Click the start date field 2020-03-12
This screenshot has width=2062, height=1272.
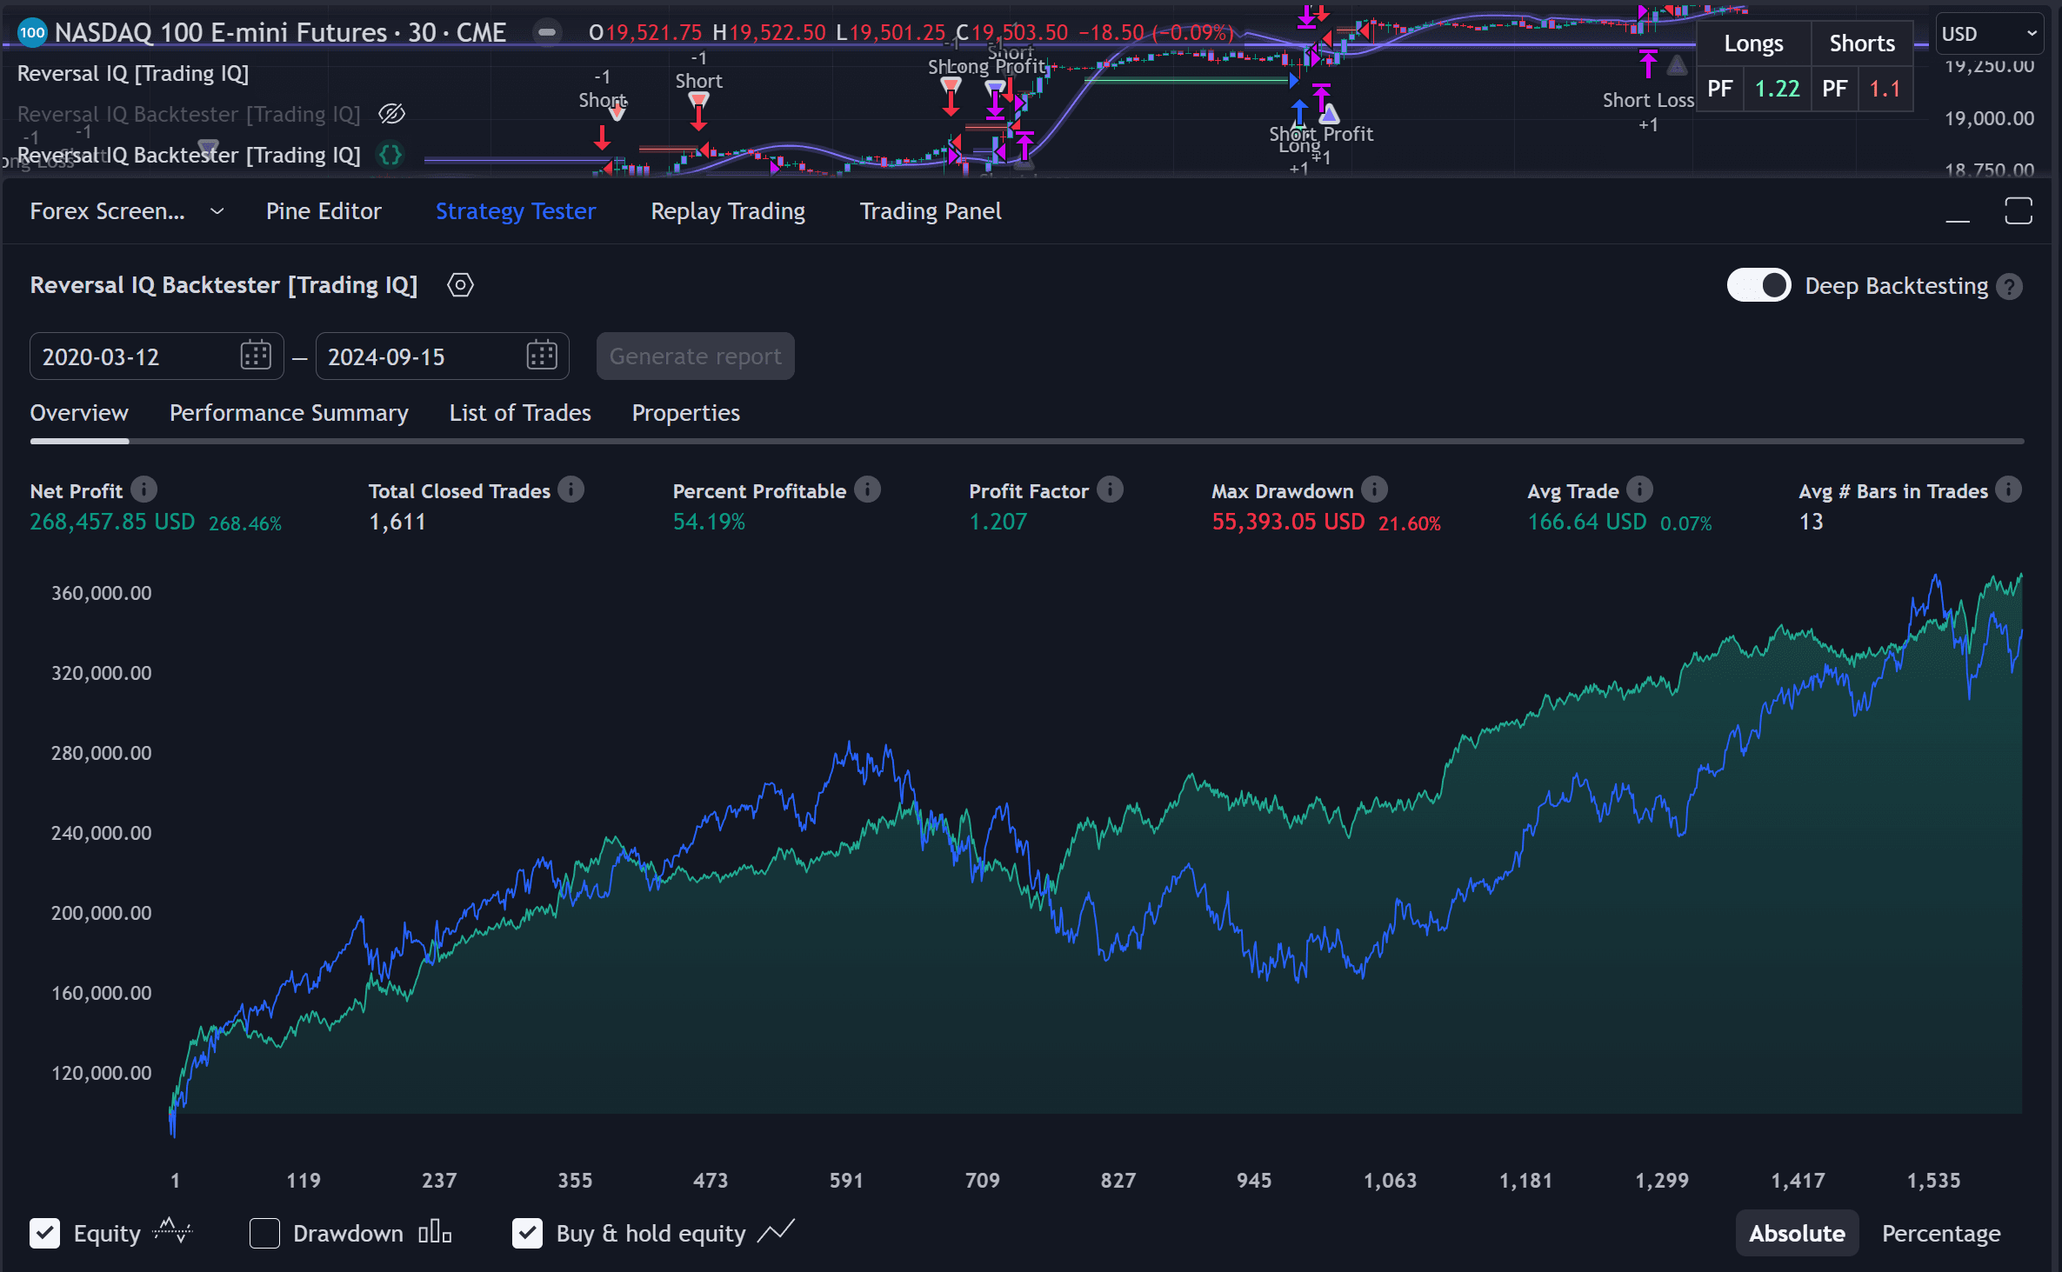157,356
